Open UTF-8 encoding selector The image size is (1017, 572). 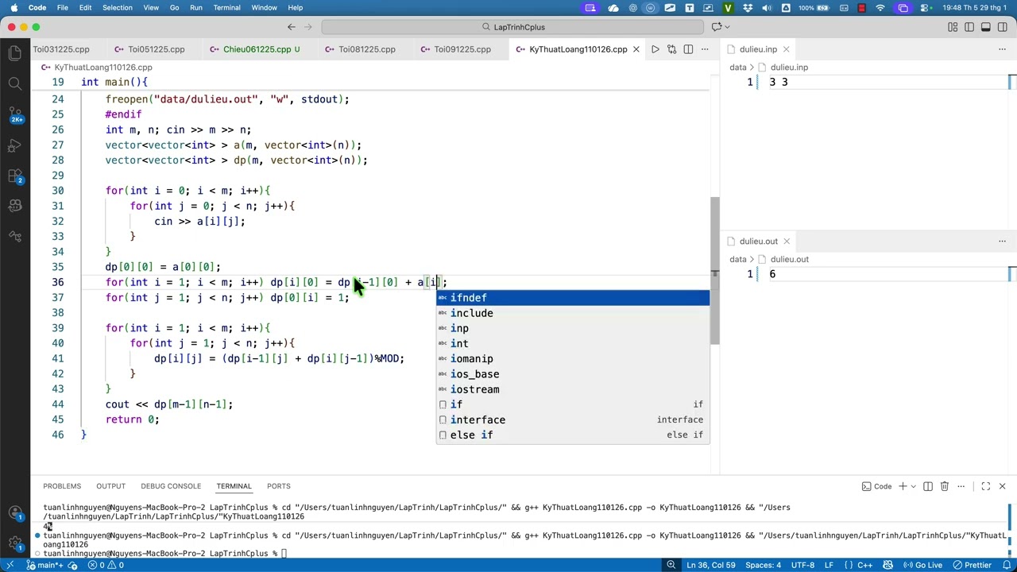802,565
